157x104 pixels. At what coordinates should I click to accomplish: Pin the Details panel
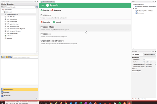pos(154,2)
